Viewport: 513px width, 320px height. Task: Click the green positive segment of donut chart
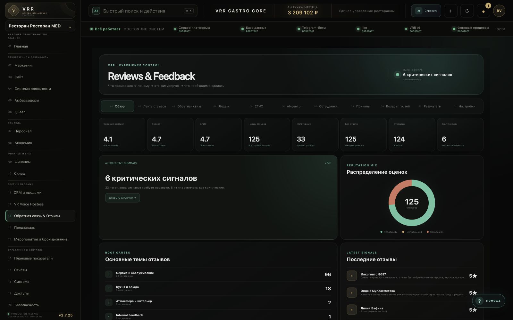click(x=428, y=215)
